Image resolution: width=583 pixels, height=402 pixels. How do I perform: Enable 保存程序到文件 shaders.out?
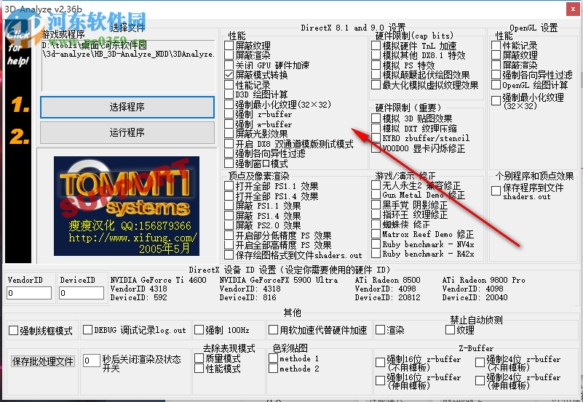click(496, 190)
